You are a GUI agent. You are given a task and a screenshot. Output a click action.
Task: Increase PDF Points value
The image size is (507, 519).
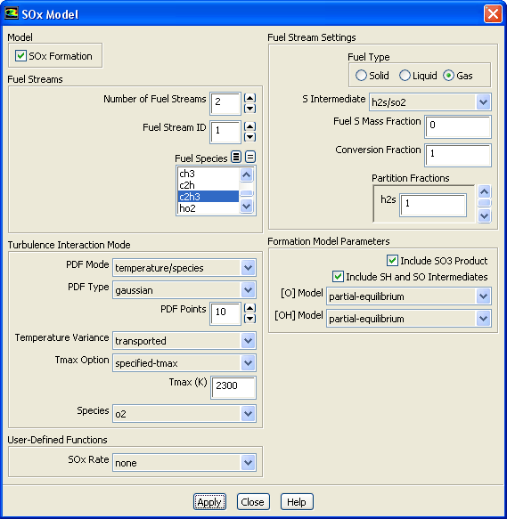coord(249,308)
